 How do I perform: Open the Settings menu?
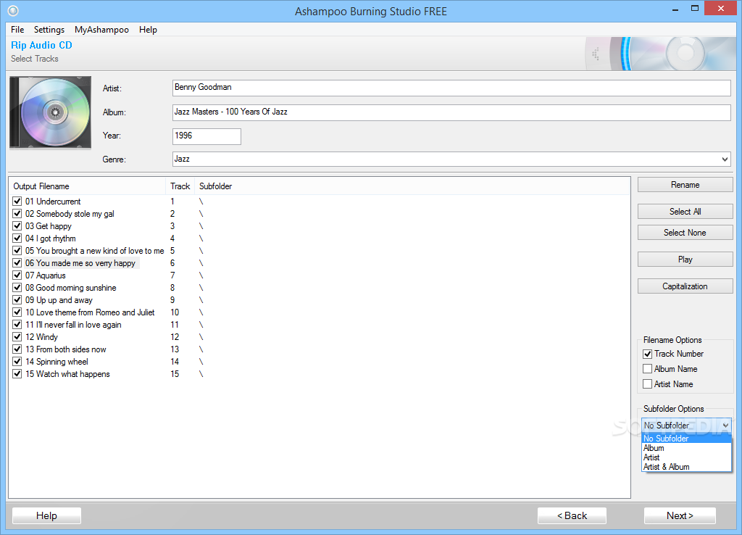click(49, 29)
